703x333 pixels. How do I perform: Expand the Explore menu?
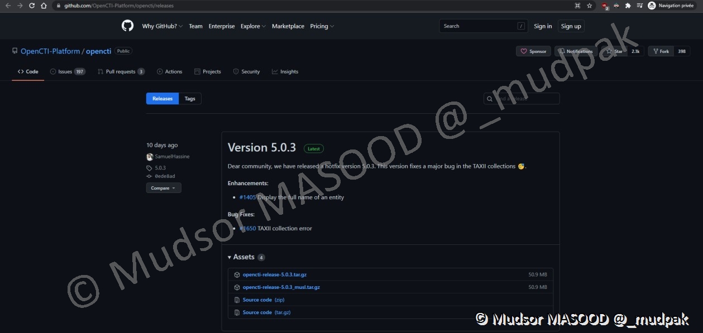252,26
